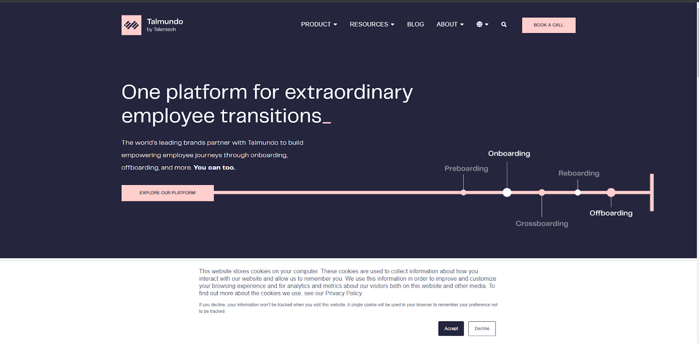Viewport: 699px width, 344px height.
Task: Click the EXPLORE OUR PLATFORM button
Action: tap(168, 193)
